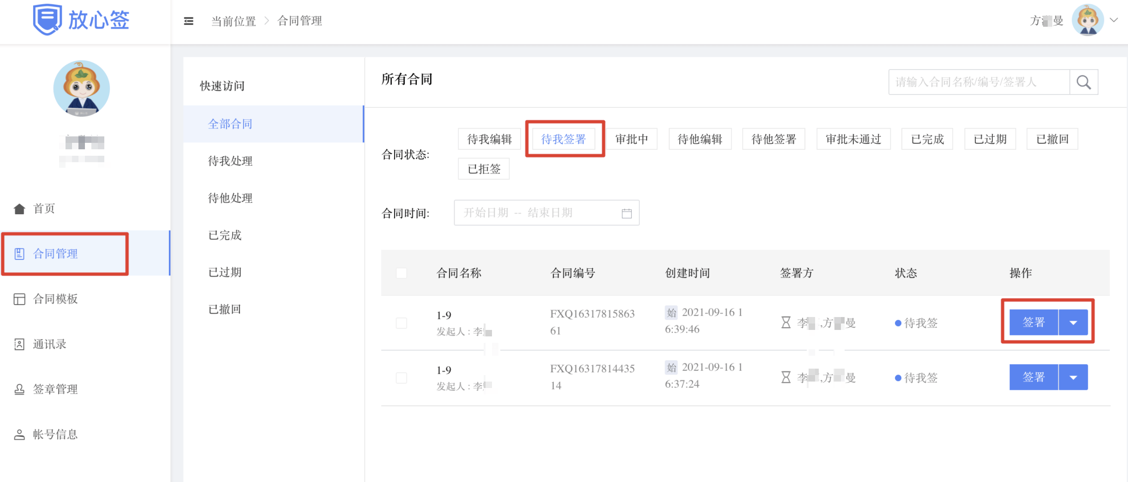Click the 通讯录 contacts icon
Image resolution: width=1128 pixels, height=482 pixels.
click(x=19, y=344)
